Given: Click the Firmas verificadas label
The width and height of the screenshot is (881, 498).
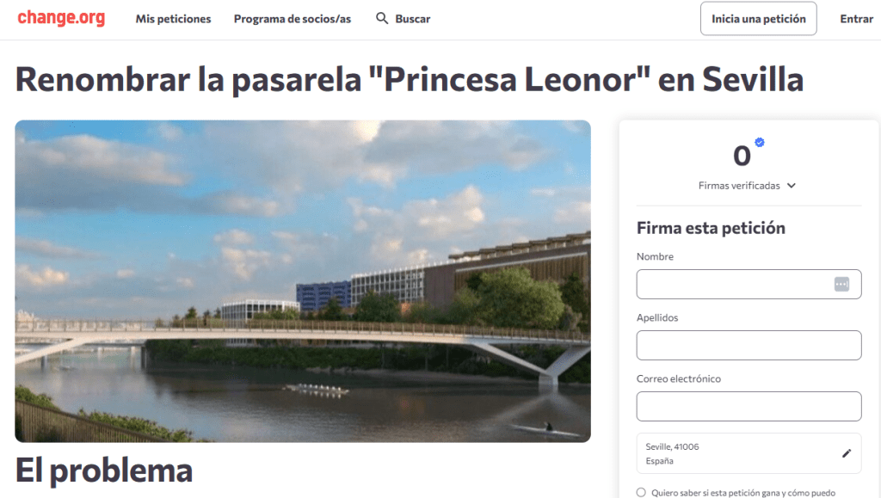Looking at the screenshot, I should 739,185.
